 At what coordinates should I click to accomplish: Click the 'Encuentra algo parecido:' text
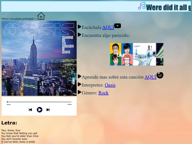106,36
